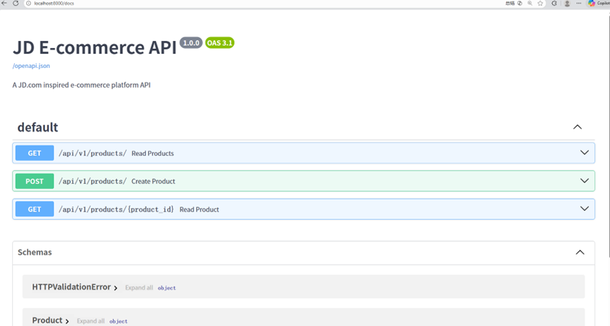Open the browser profile avatar icon
Viewport: 610px width, 326px height.
pyautogui.click(x=567, y=4)
